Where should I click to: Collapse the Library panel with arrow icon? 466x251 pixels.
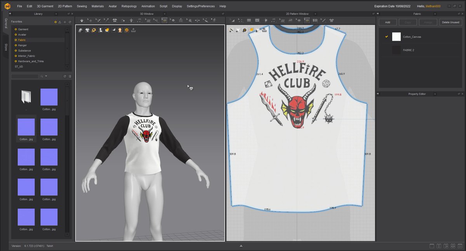tap(10, 14)
